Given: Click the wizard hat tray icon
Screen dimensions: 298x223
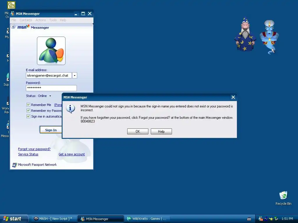Looking at the screenshot, I should [x=266, y=219].
